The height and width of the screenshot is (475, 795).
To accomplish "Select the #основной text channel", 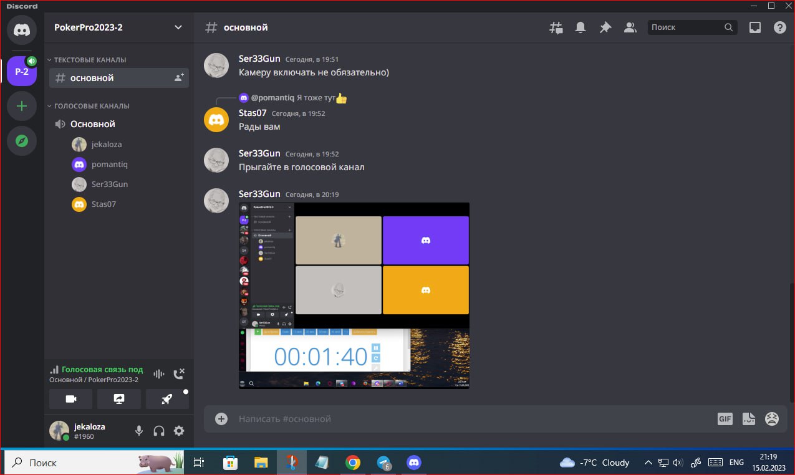I will point(119,78).
